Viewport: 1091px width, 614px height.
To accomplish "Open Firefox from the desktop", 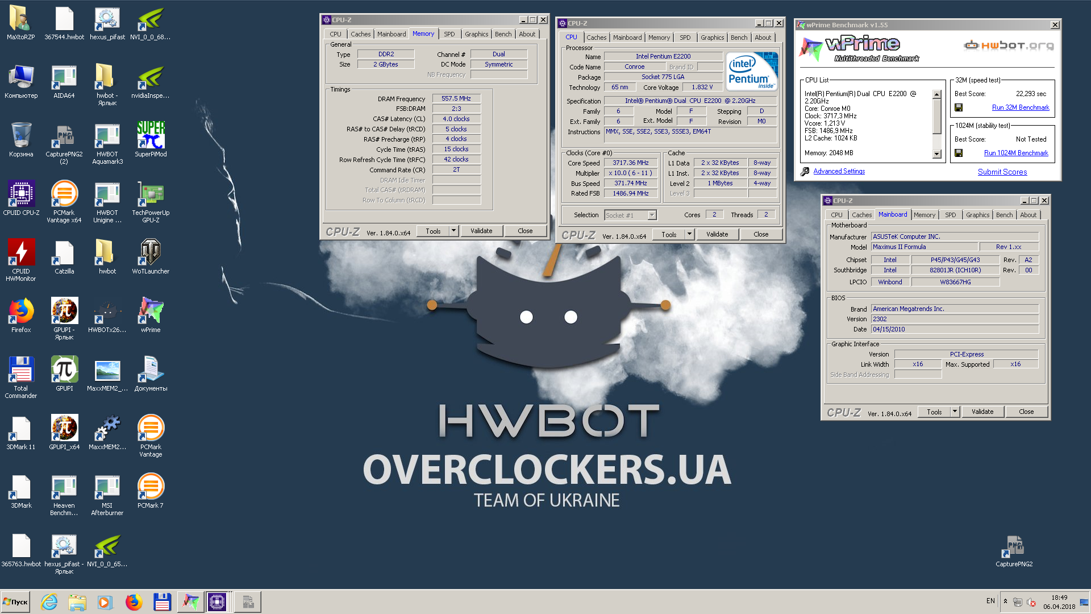I will point(21,316).
